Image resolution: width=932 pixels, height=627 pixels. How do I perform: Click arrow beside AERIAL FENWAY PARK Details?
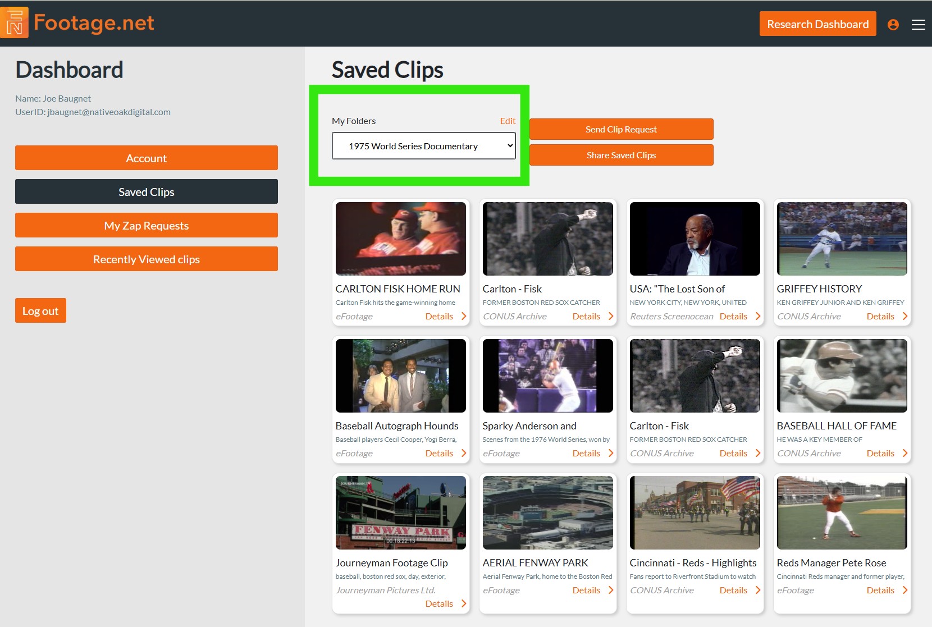point(611,590)
